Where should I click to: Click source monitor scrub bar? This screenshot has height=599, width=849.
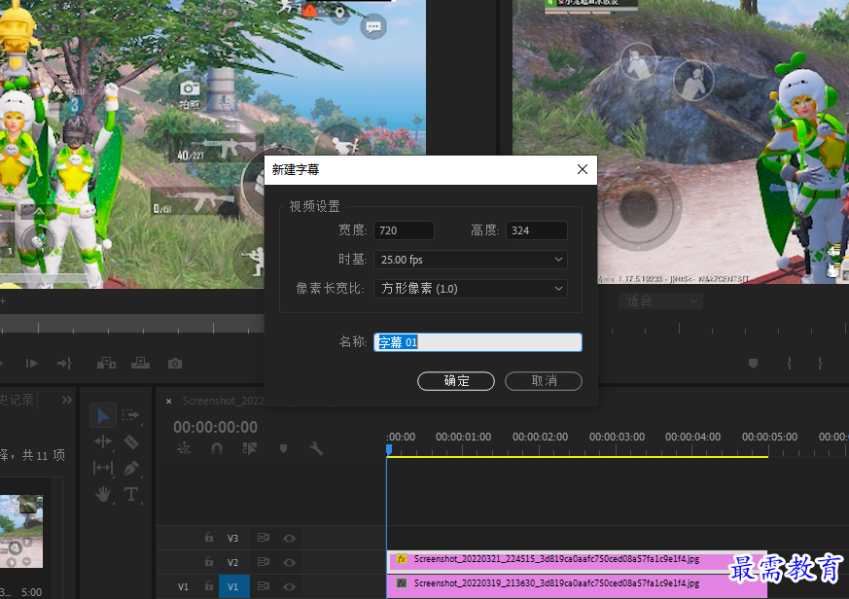(x=131, y=324)
